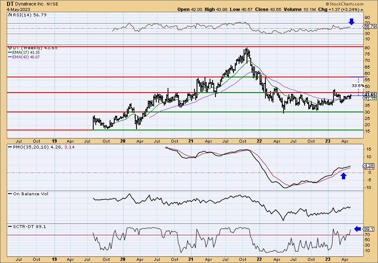This screenshot has height=263, width=378.
Task: Click the 25 level on the price axis
Action: [367, 119]
